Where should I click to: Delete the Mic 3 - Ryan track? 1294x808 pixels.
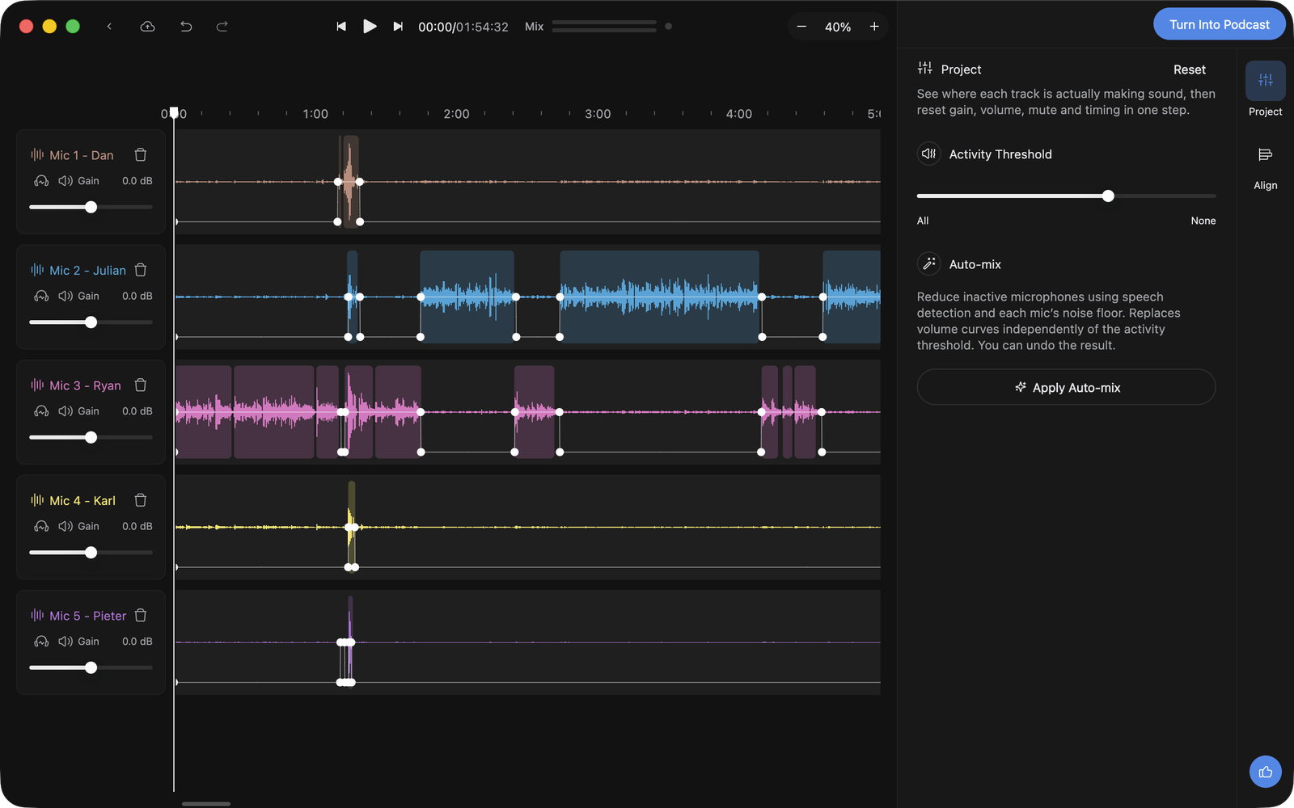tap(141, 385)
